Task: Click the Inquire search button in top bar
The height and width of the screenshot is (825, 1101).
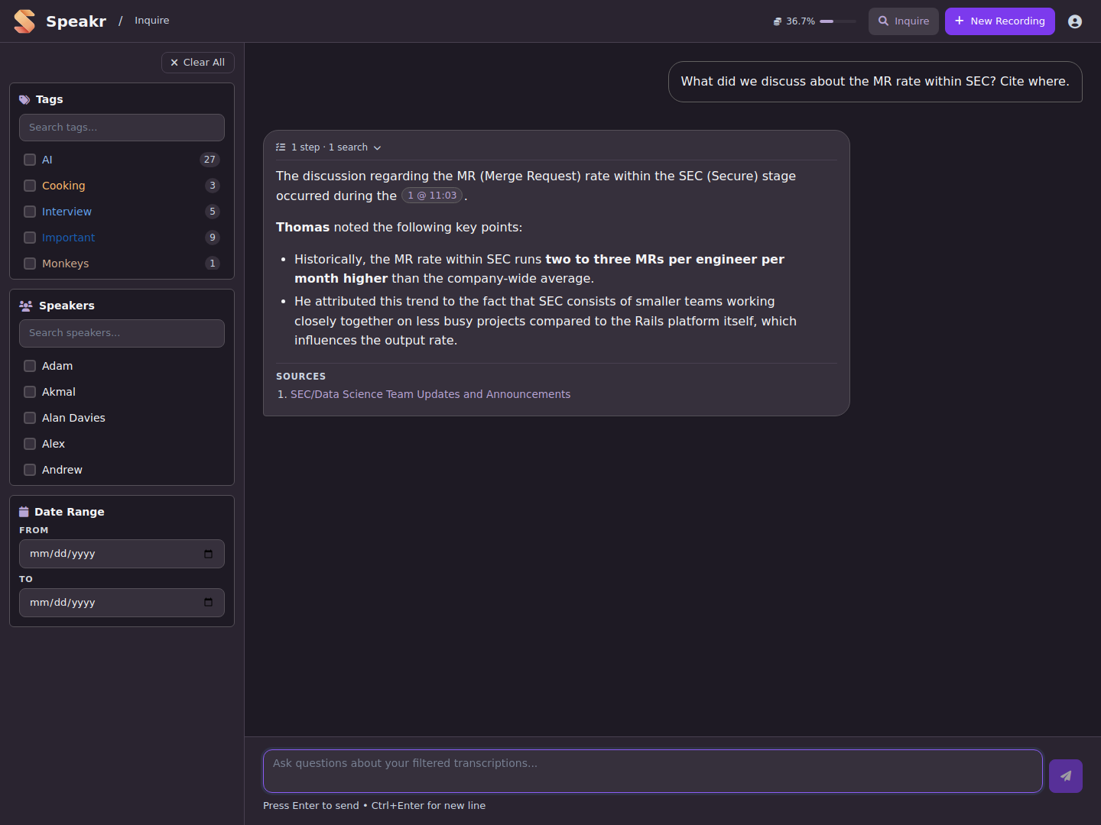Action: pos(904,21)
